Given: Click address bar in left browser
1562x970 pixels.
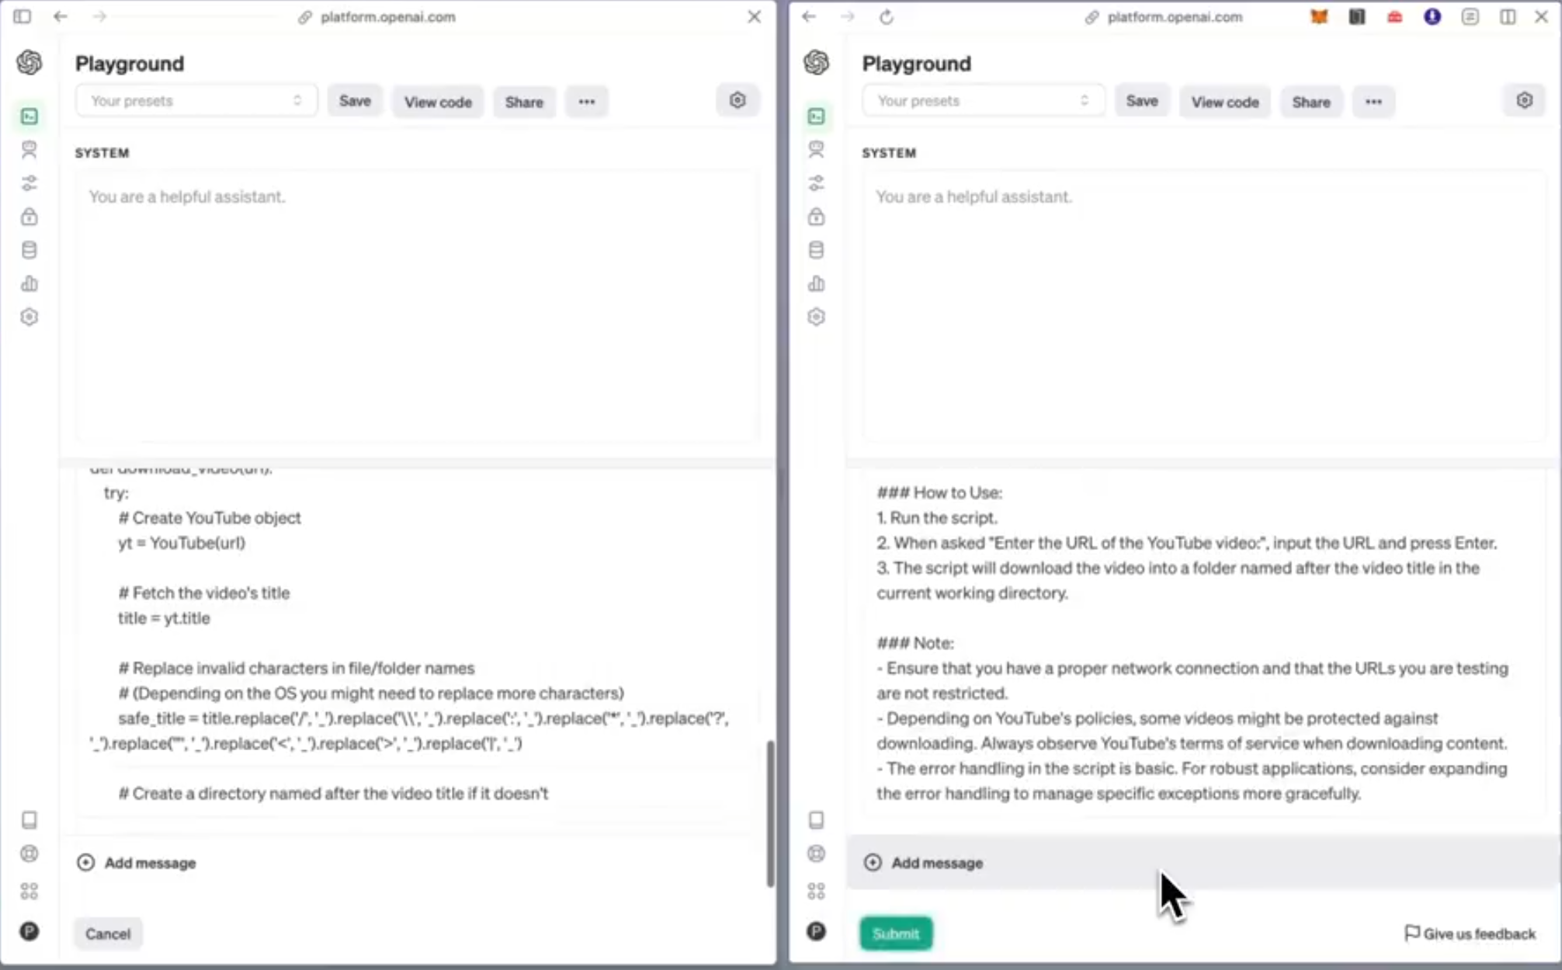Looking at the screenshot, I should click(377, 17).
